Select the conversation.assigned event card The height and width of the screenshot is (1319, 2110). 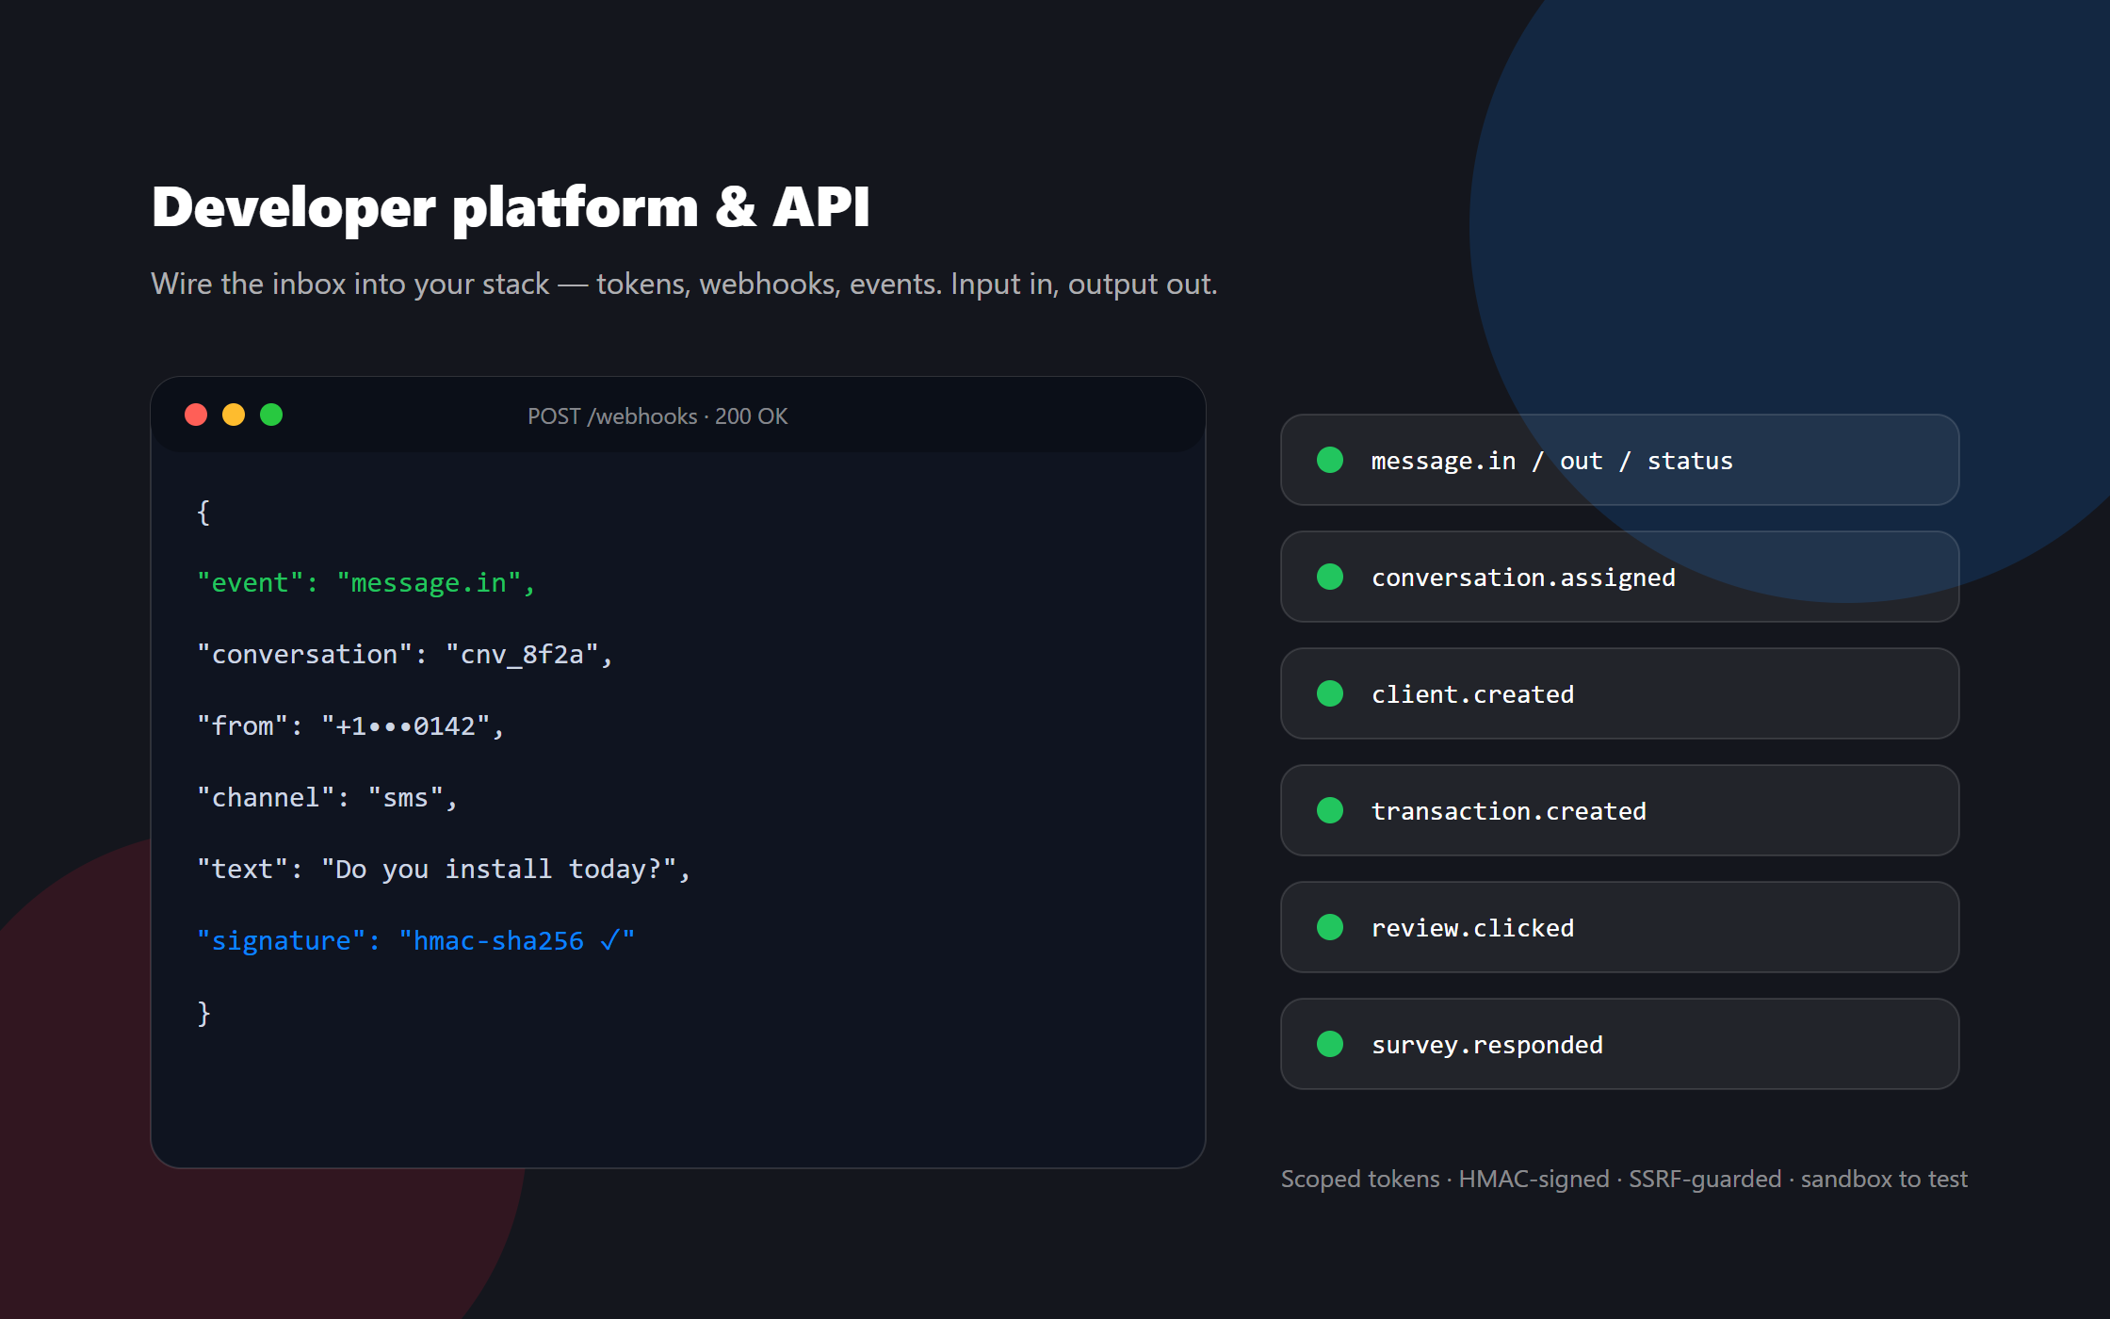(x=1620, y=577)
